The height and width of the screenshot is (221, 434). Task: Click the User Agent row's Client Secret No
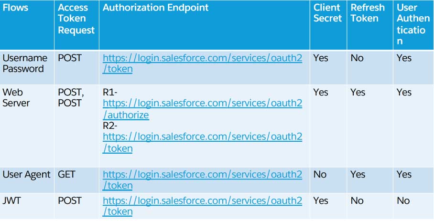pyautogui.click(x=320, y=175)
